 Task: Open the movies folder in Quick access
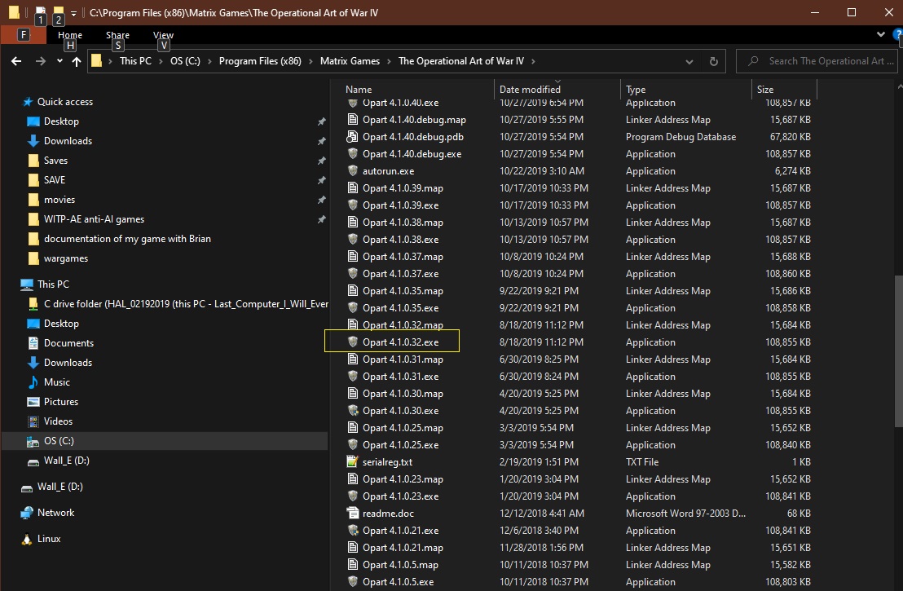[x=59, y=200]
